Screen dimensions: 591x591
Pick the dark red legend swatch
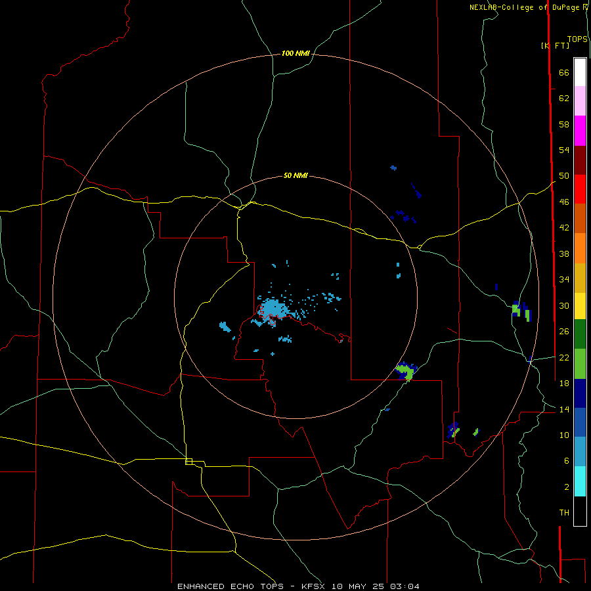[580, 160]
